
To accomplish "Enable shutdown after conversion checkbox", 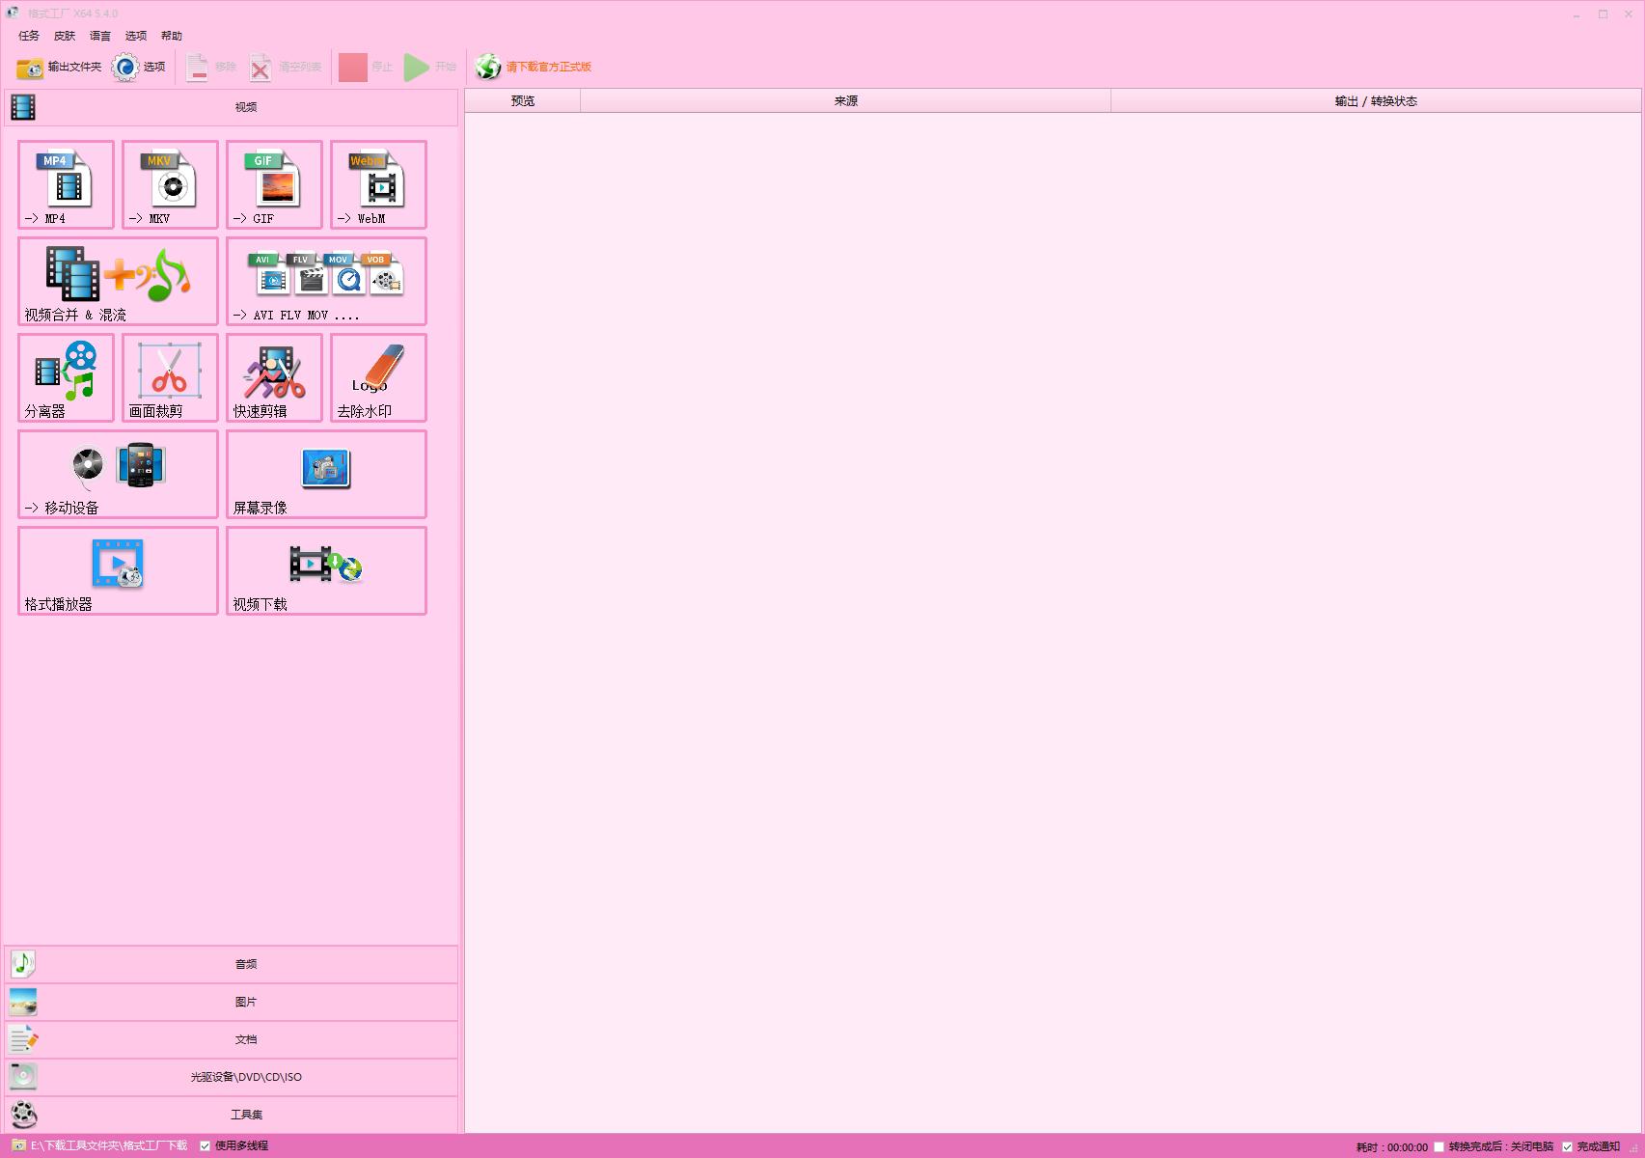I will pyautogui.click(x=1439, y=1146).
